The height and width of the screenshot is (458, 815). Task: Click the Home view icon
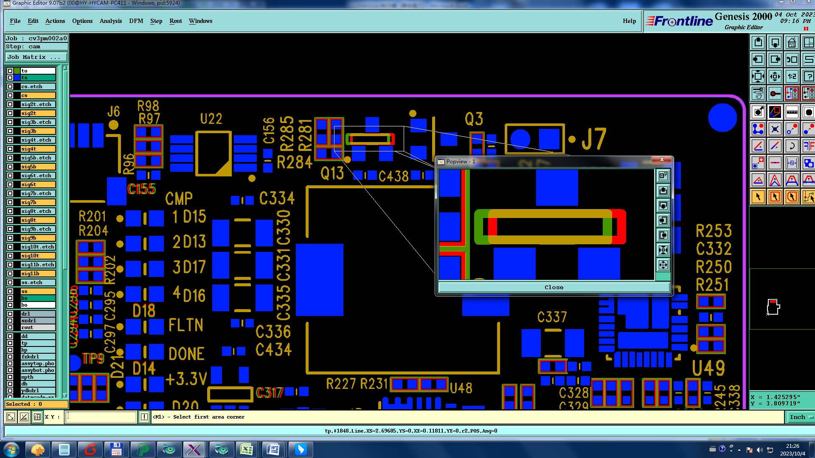point(792,43)
